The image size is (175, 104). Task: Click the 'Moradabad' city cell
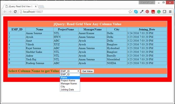pos(117,59)
